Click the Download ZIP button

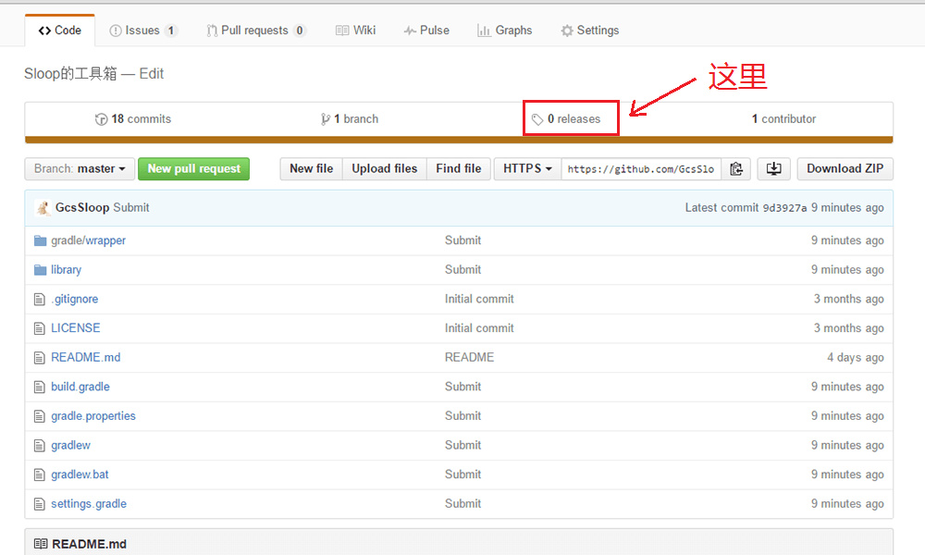point(845,168)
